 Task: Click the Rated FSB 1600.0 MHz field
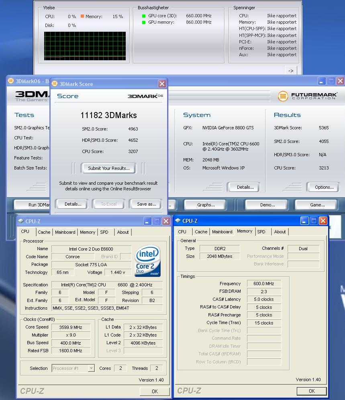point(71,351)
